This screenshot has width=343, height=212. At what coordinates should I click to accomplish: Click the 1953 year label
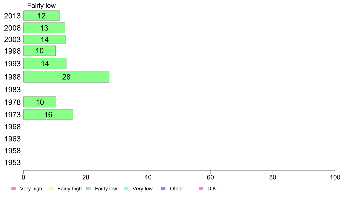coord(12,162)
